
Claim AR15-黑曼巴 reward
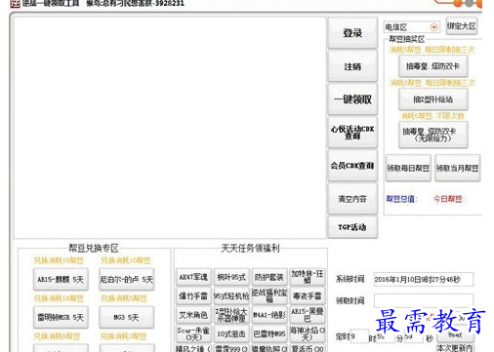click(x=308, y=315)
